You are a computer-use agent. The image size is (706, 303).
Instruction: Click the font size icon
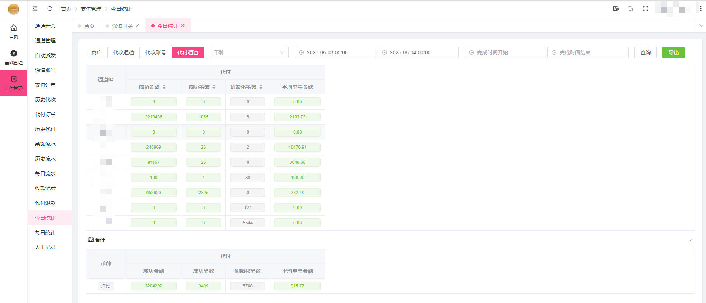tap(631, 8)
